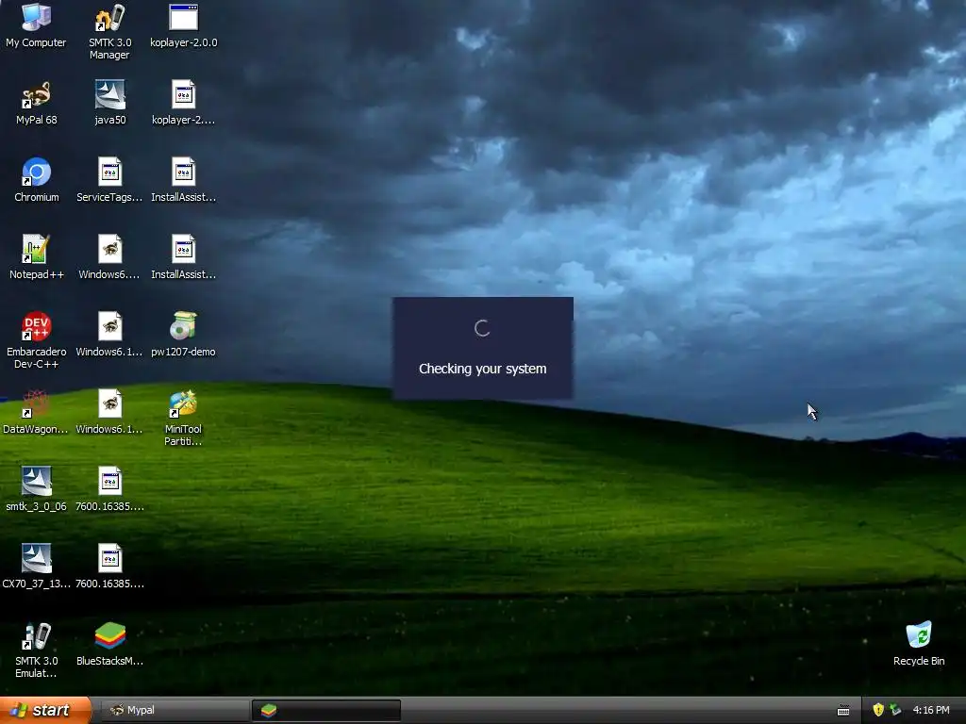Select the ServiceTags file icon
Viewport: 966px width, 724px height.
pos(109,180)
